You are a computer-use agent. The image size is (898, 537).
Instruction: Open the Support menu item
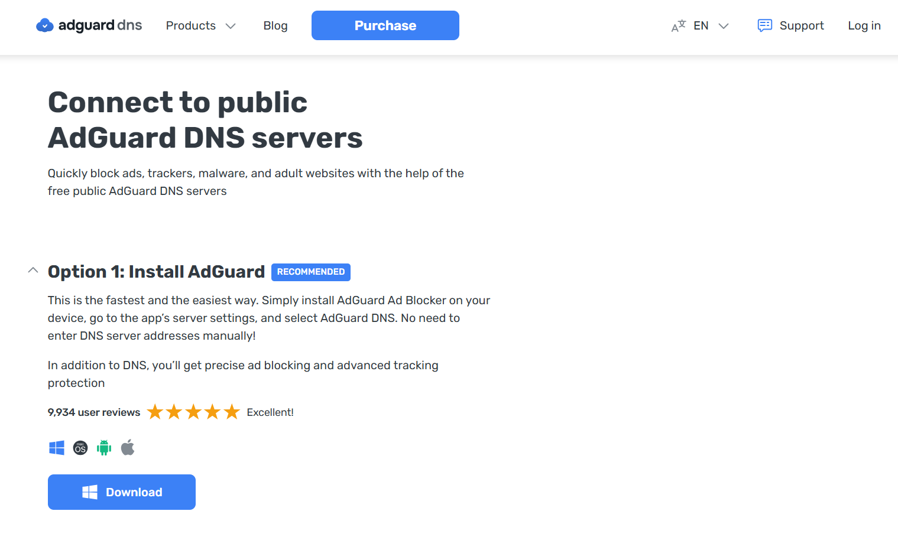pyautogui.click(x=801, y=25)
